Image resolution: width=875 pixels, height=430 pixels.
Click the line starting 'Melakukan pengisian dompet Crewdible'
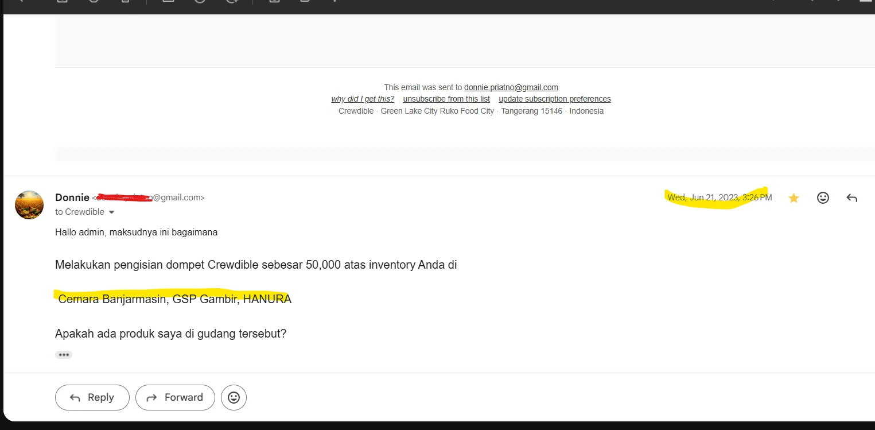point(256,265)
